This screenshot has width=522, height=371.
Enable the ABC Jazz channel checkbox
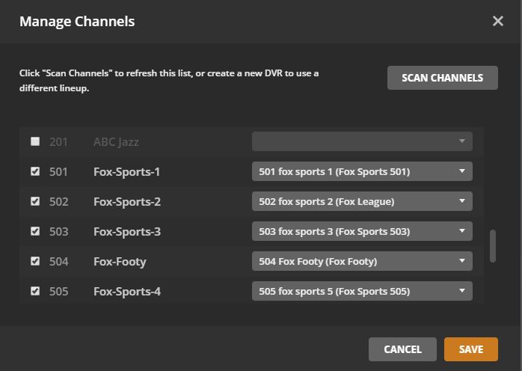tap(35, 141)
